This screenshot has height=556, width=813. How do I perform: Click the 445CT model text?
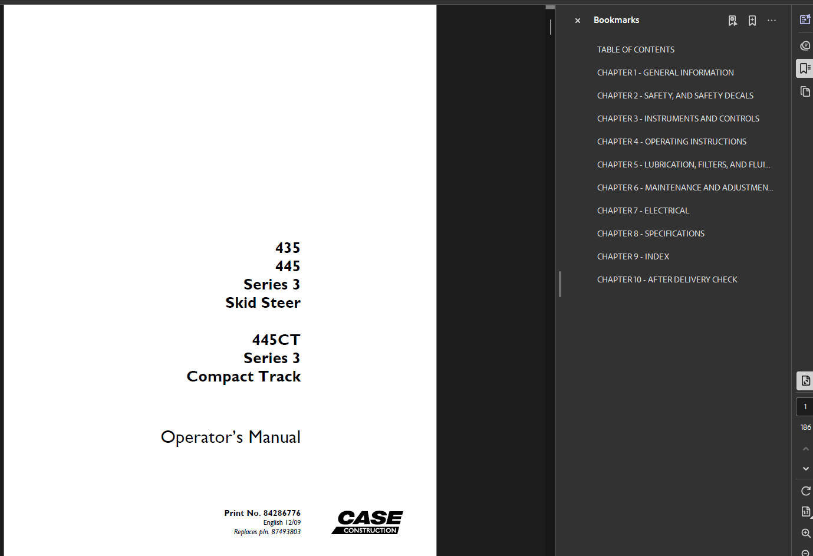coord(276,340)
